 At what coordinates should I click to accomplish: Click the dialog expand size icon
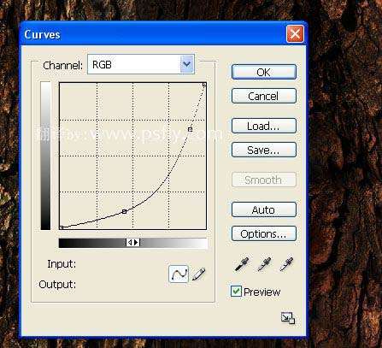click(288, 318)
